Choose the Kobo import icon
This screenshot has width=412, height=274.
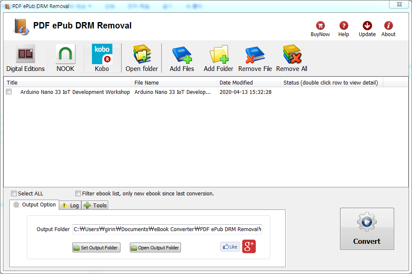pyautogui.click(x=102, y=58)
